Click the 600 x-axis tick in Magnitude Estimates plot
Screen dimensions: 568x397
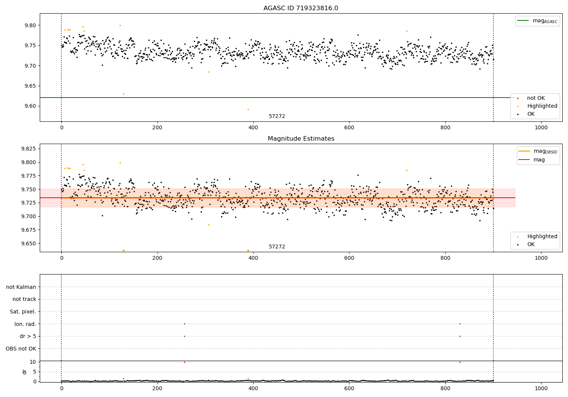coord(349,258)
